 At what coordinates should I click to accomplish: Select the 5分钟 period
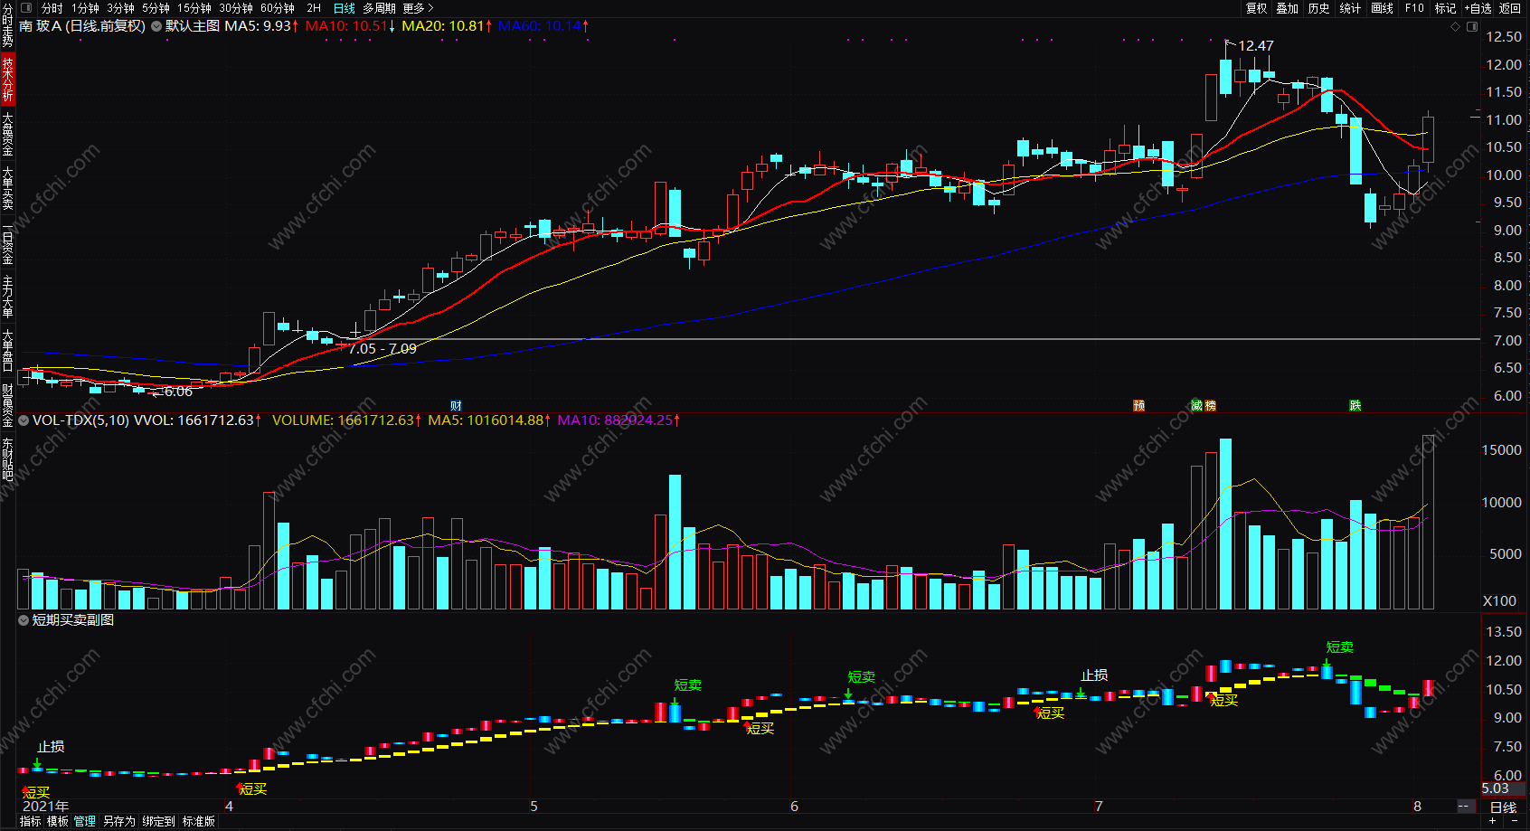(x=156, y=8)
